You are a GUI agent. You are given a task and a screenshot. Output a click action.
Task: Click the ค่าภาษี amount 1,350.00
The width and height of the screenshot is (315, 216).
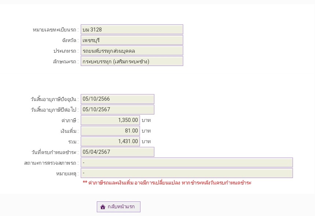pos(110,120)
